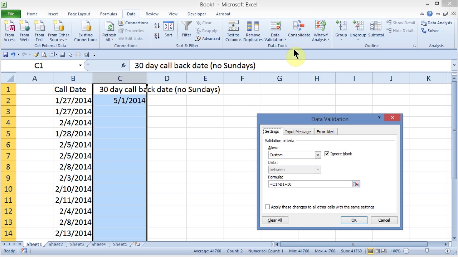The width and height of the screenshot is (458, 257).
Task: Click From Access import icon
Action: 9,31
